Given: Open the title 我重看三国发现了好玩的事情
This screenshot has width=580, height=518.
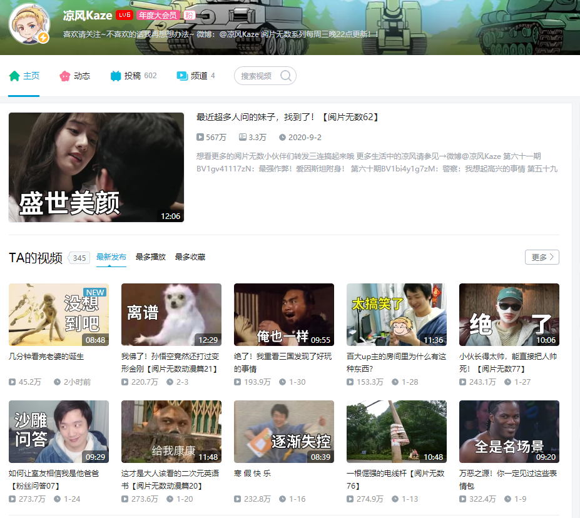Looking at the screenshot, I should pyautogui.click(x=283, y=363).
